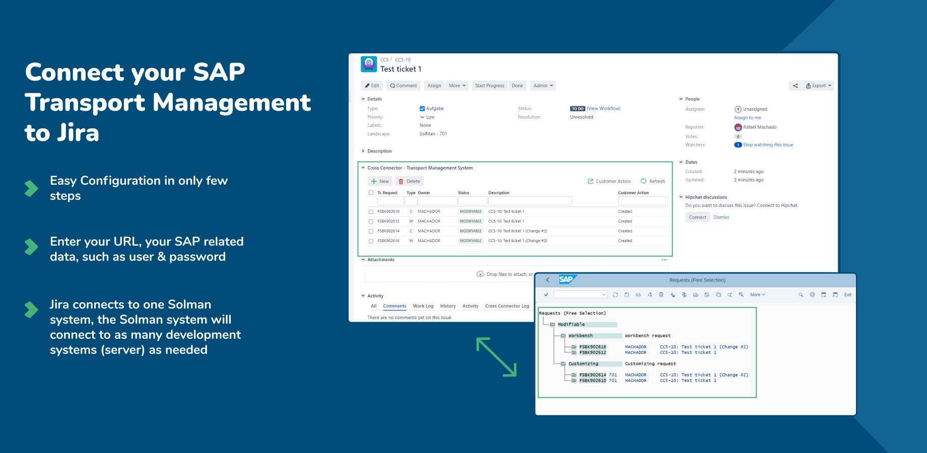Click the SAP new window icon
Image resolution: width=927 pixels, height=453 pixels.
click(823, 294)
